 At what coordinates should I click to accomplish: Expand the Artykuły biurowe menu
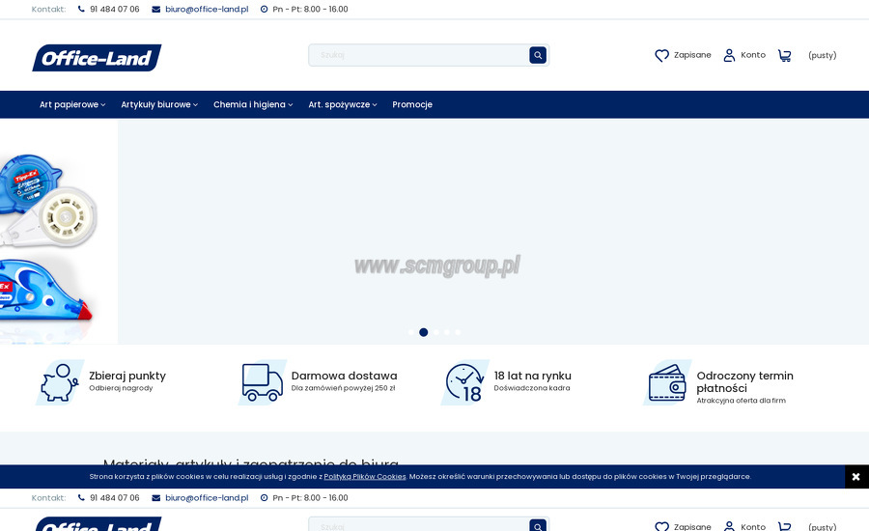pos(159,105)
